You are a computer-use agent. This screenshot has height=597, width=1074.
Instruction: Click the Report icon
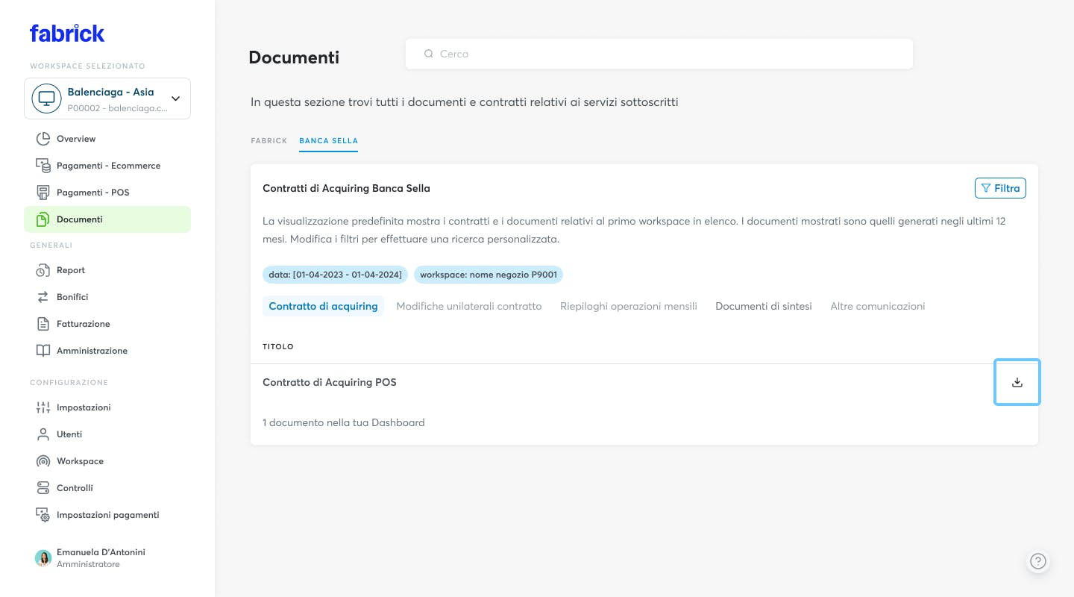[x=43, y=270]
